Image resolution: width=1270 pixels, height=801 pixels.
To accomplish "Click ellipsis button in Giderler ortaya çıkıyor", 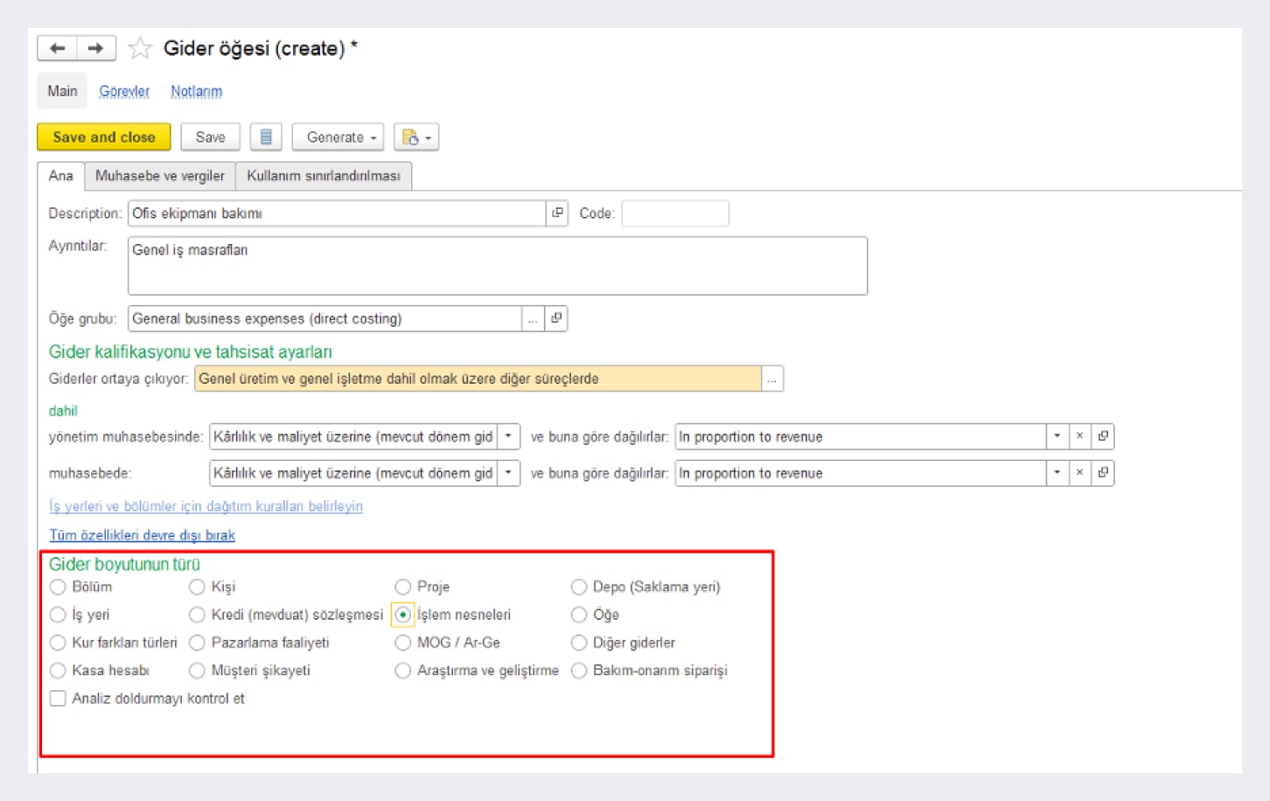I will point(771,379).
